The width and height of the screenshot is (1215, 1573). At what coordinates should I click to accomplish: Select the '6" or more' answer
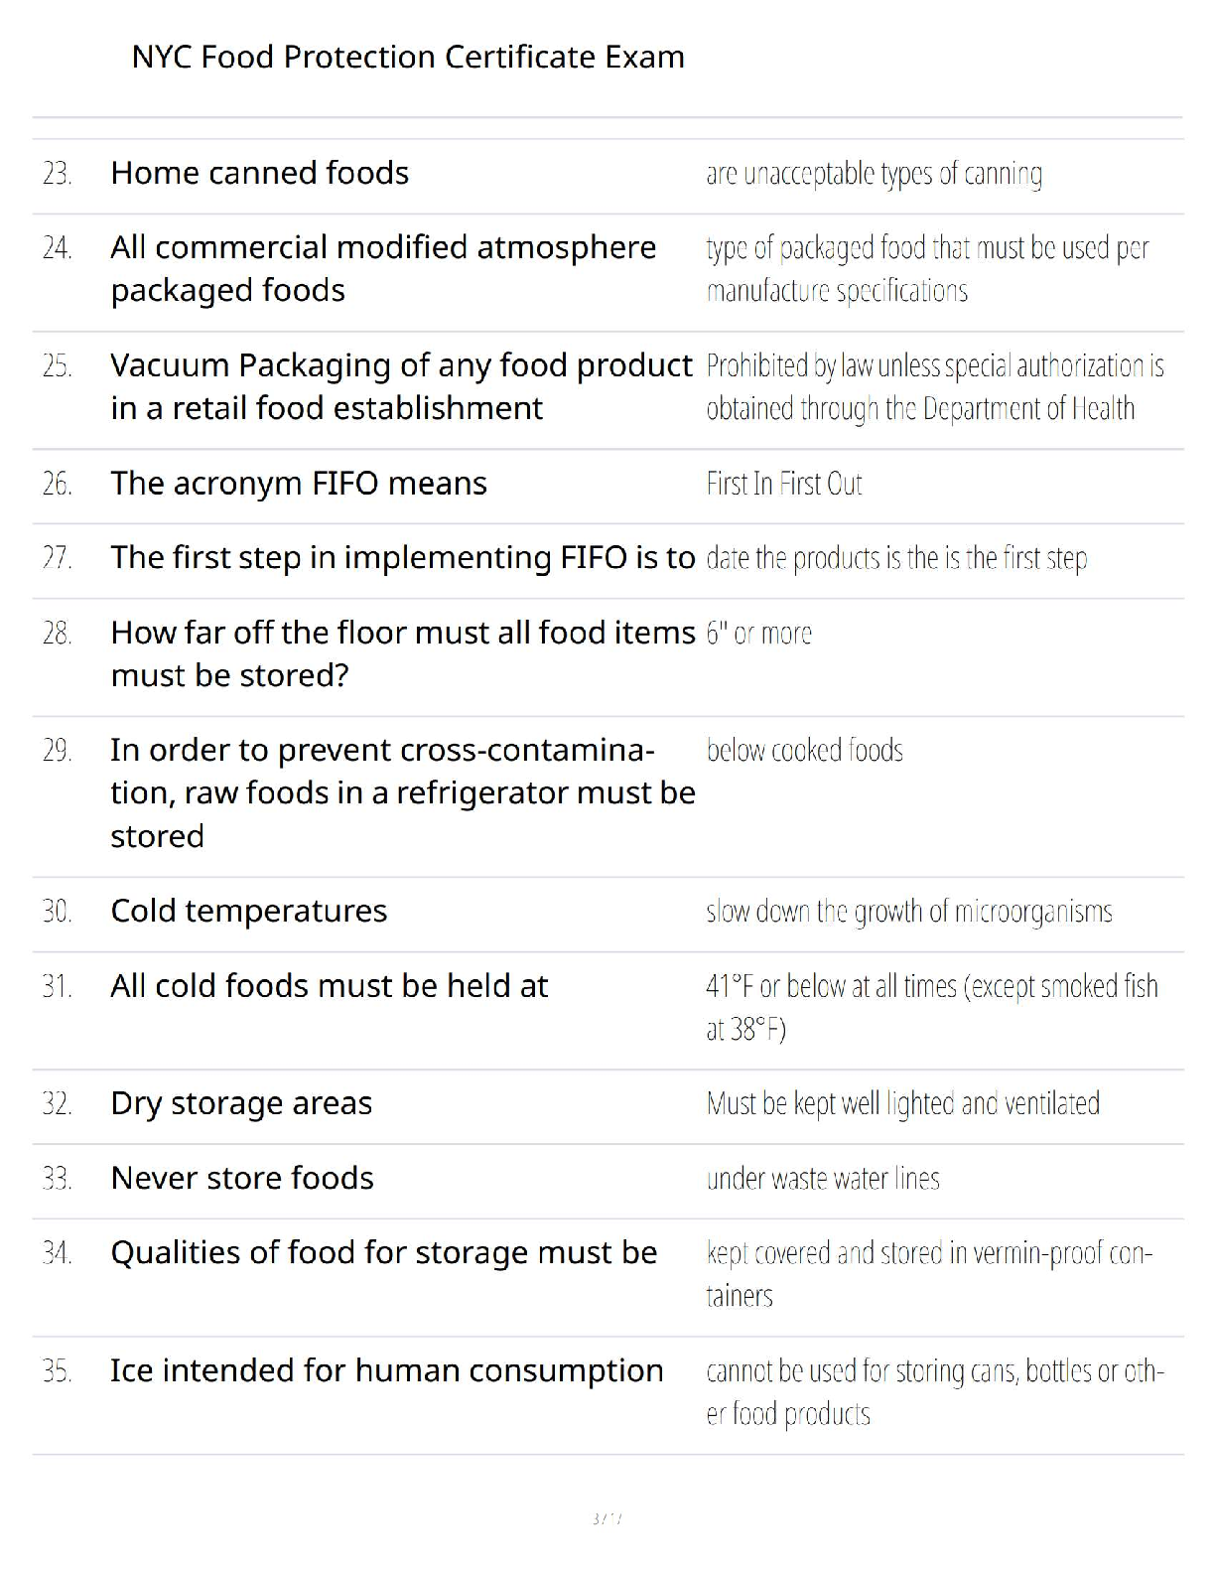click(x=758, y=634)
